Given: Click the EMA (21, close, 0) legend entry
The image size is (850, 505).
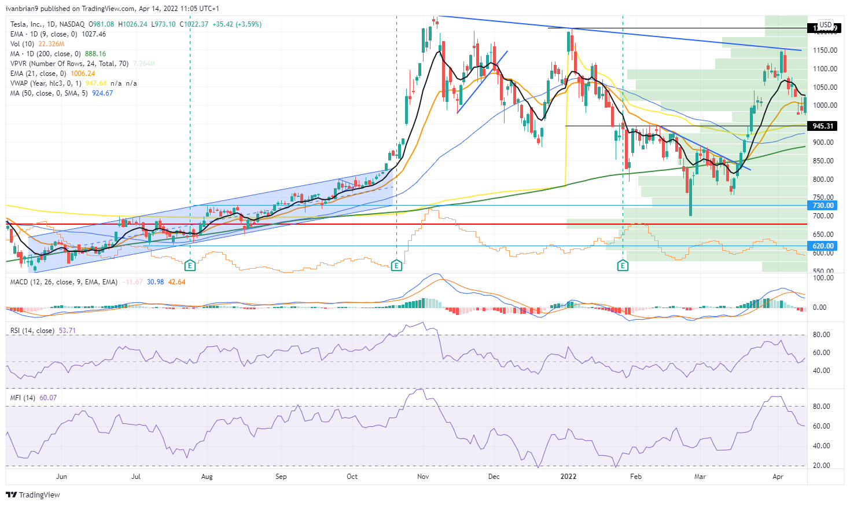Looking at the screenshot, I should click(38, 74).
